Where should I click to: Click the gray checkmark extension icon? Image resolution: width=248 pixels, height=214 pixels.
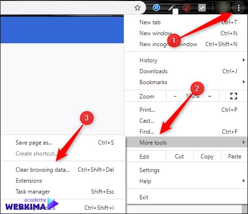(x=202, y=8)
